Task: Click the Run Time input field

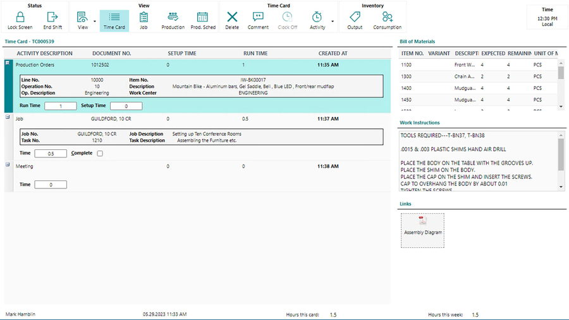Action: 60,106
